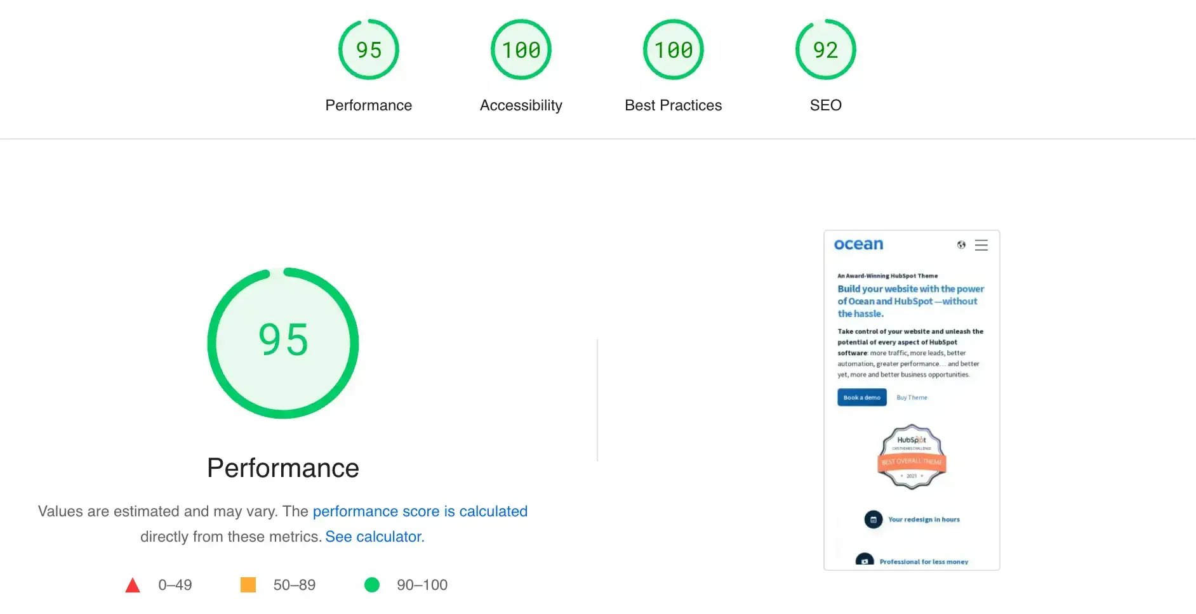
Task: Open the hamburger menu icon in screenshot
Action: tap(981, 245)
